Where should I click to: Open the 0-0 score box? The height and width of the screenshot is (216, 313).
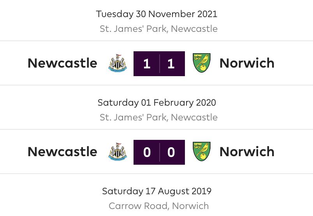point(159,152)
